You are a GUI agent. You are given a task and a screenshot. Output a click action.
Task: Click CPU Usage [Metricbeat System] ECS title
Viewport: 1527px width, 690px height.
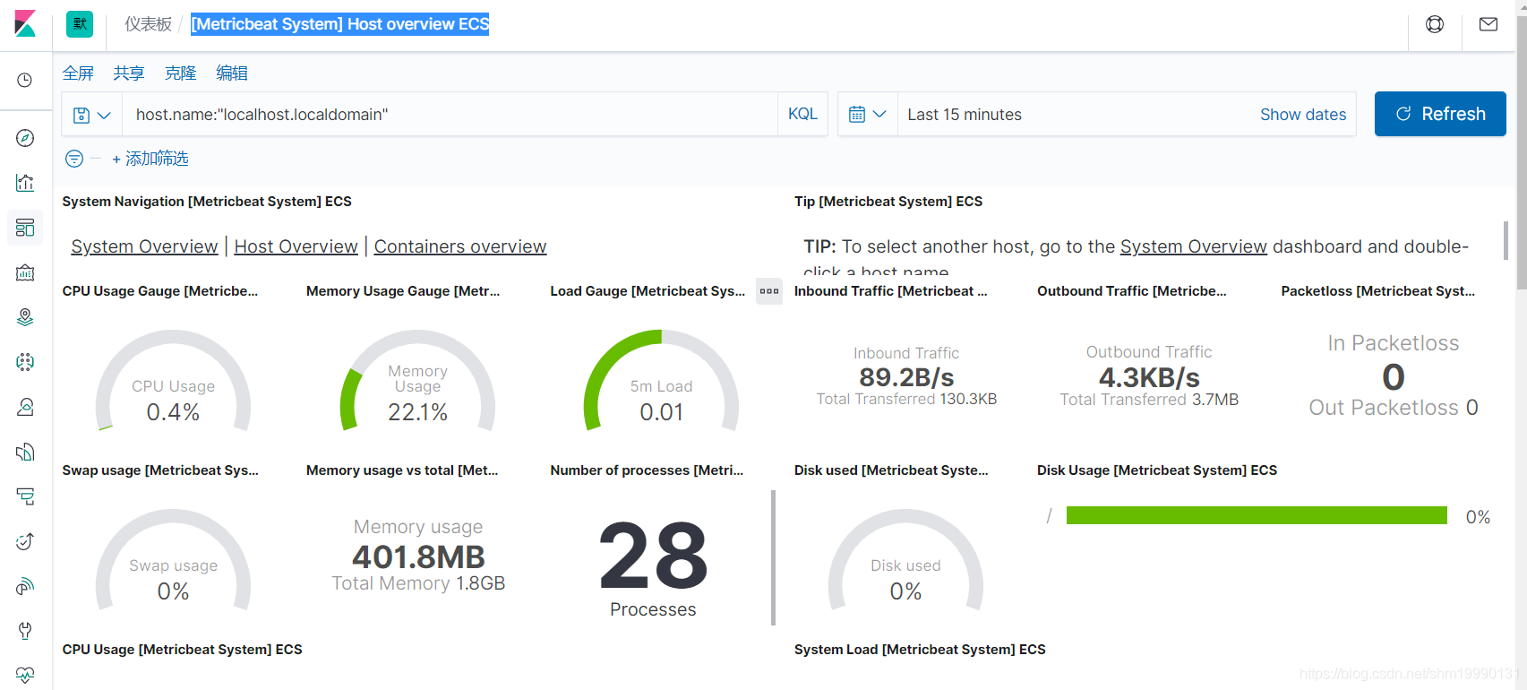pyautogui.click(x=182, y=650)
